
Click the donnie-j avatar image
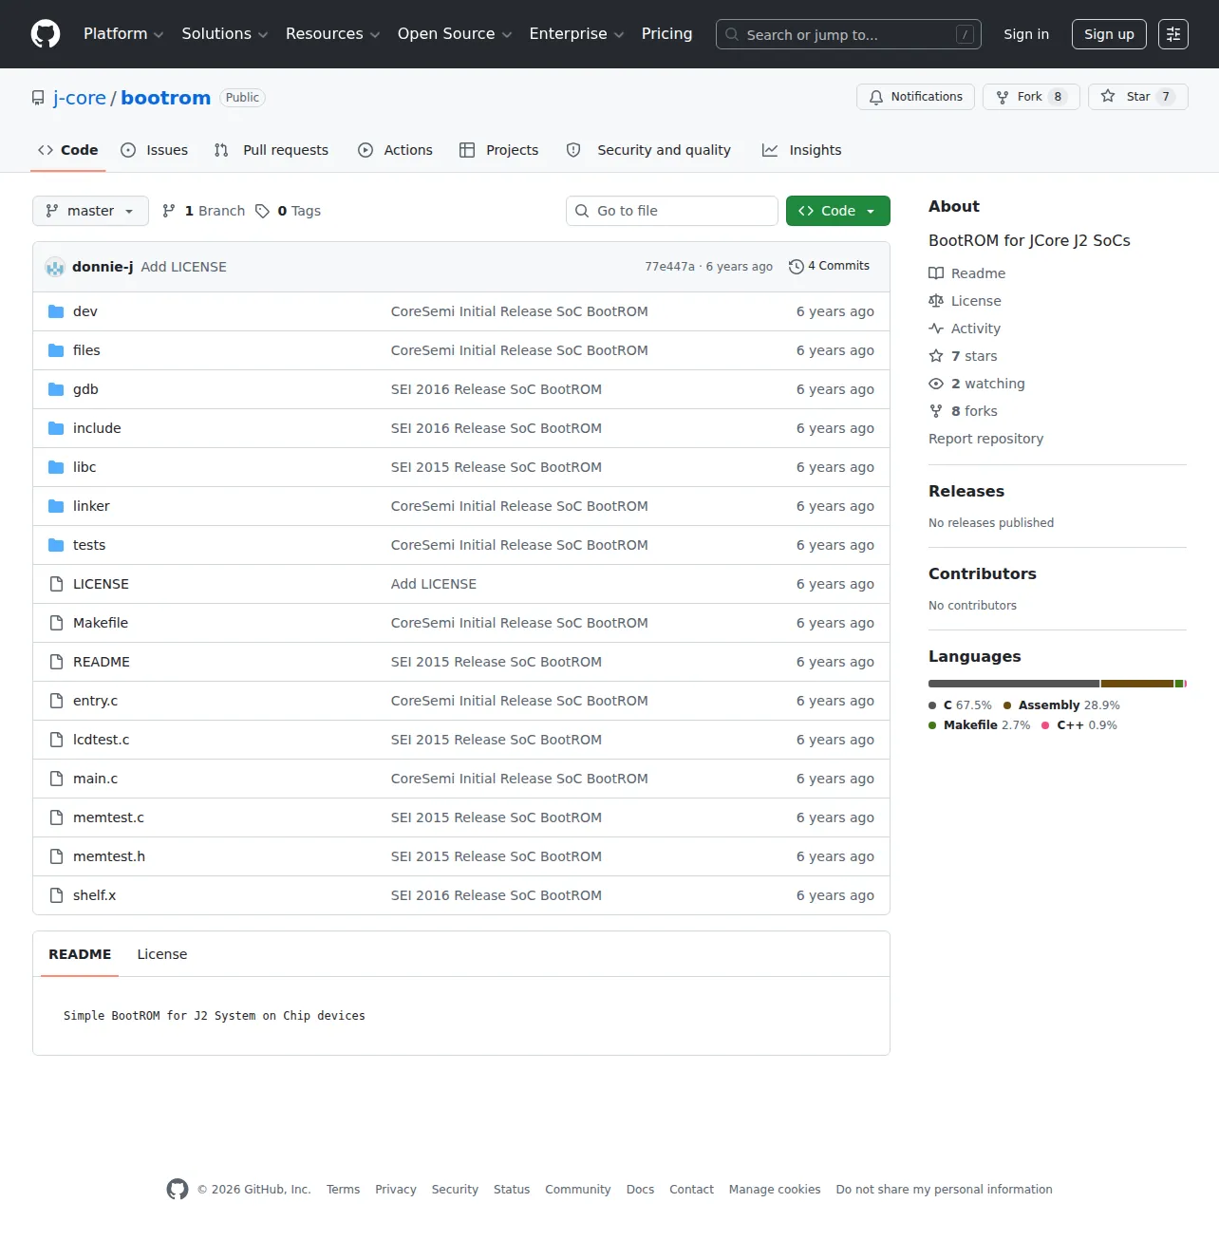coord(55,267)
